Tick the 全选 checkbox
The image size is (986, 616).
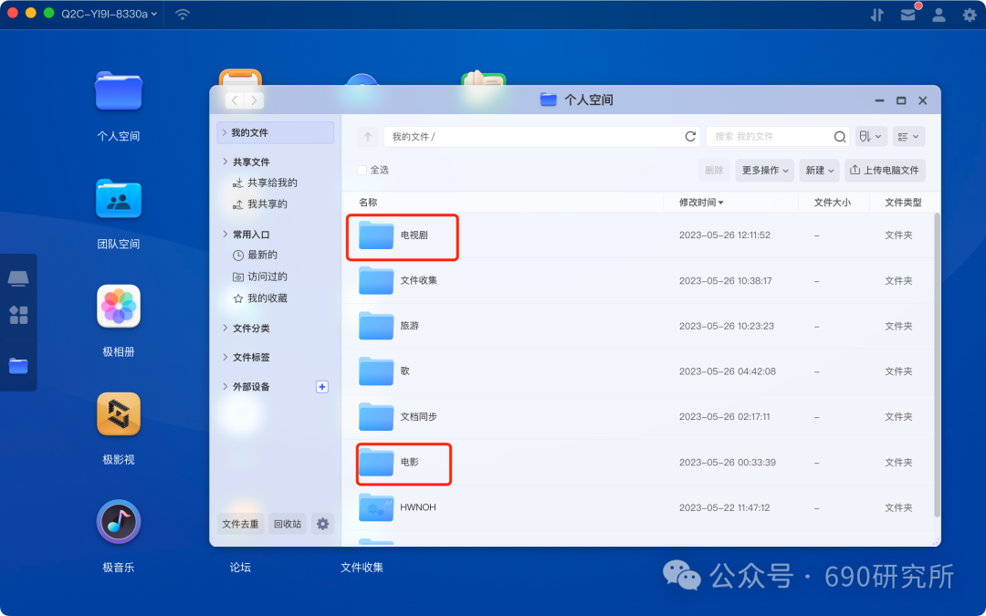pyautogui.click(x=362, y=170)
